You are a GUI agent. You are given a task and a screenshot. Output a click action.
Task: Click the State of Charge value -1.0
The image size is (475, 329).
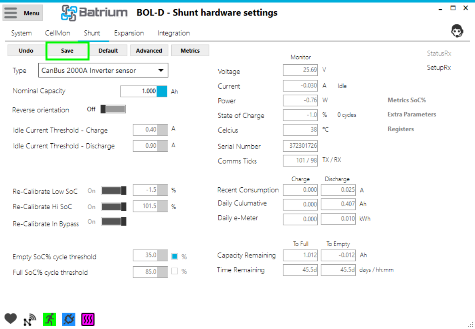[300, 115]
